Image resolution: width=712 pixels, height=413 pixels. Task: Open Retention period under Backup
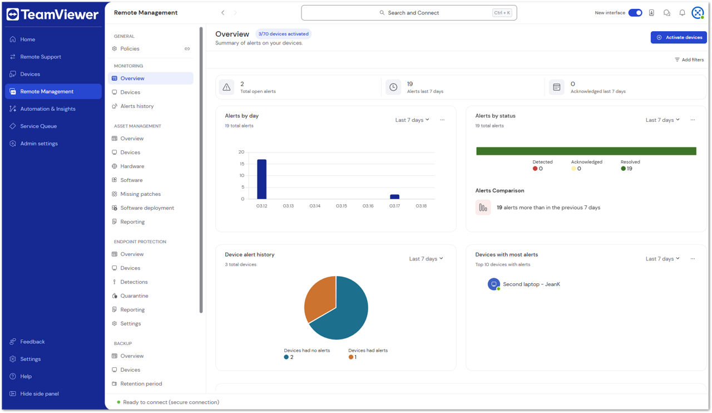pyautogui.click(x=151, y=384)
